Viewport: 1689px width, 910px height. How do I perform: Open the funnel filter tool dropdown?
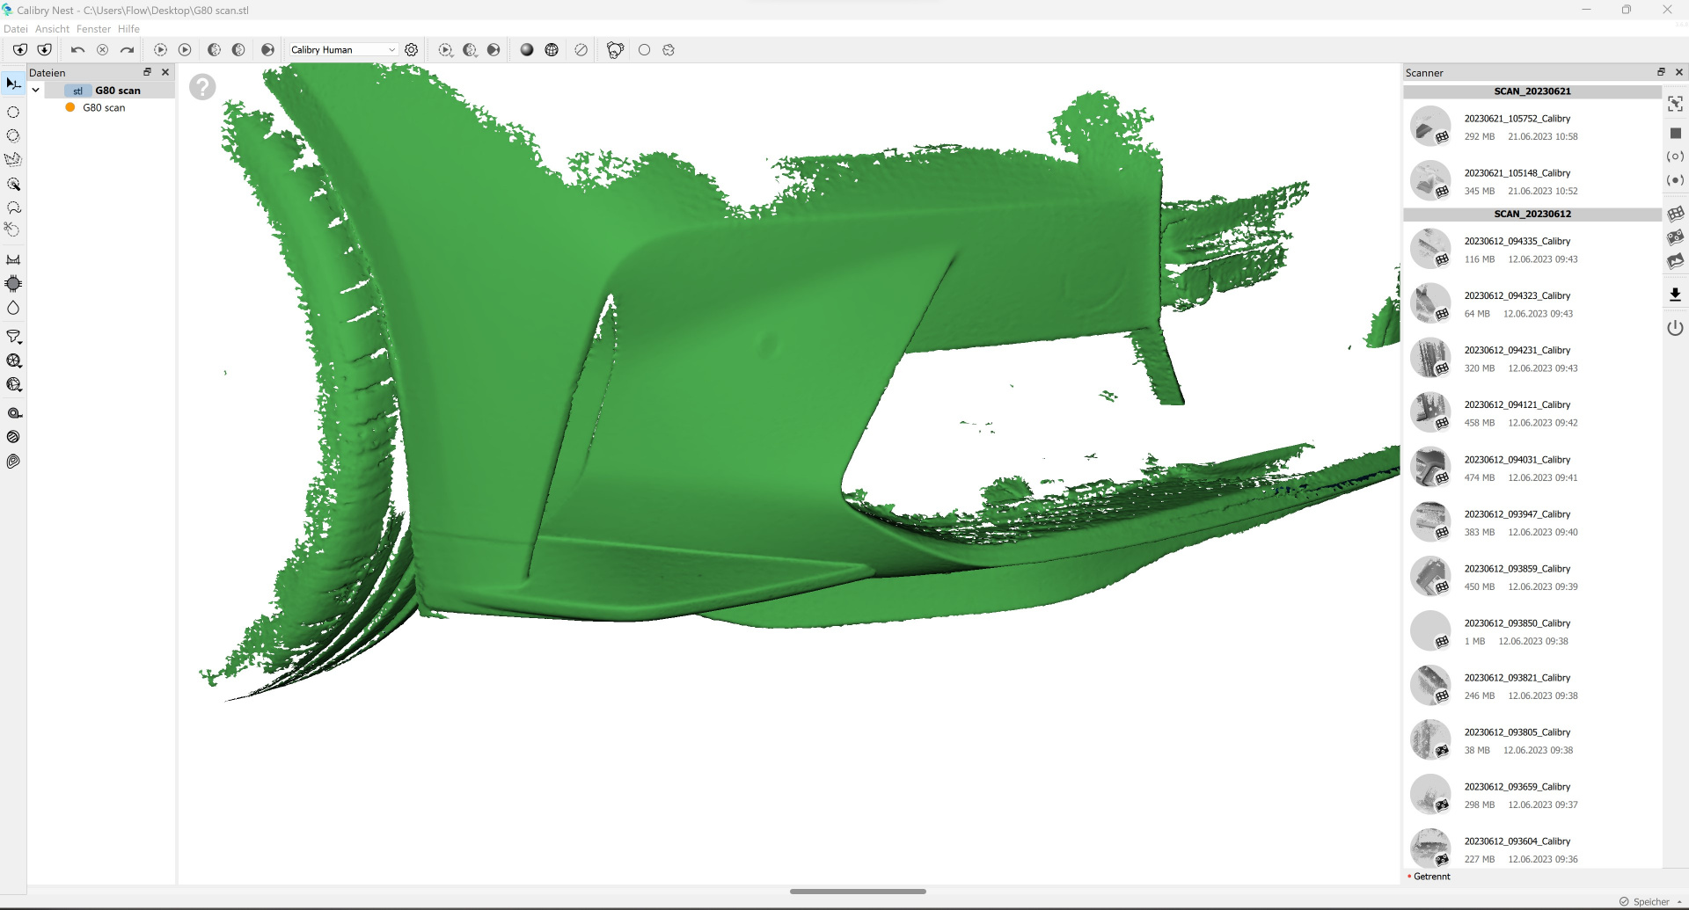(14, 337)
